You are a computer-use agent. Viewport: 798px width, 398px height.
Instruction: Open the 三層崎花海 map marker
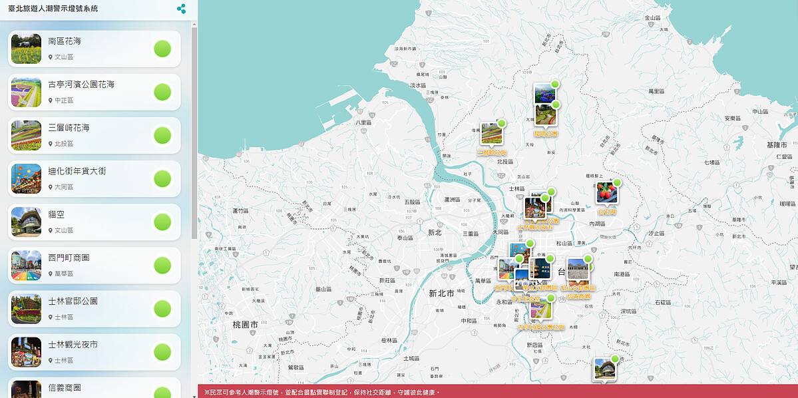pos(491,134)
